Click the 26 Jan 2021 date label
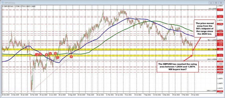Image resolution: width=225 pixels, height=98 pixels. coord(100,95)
